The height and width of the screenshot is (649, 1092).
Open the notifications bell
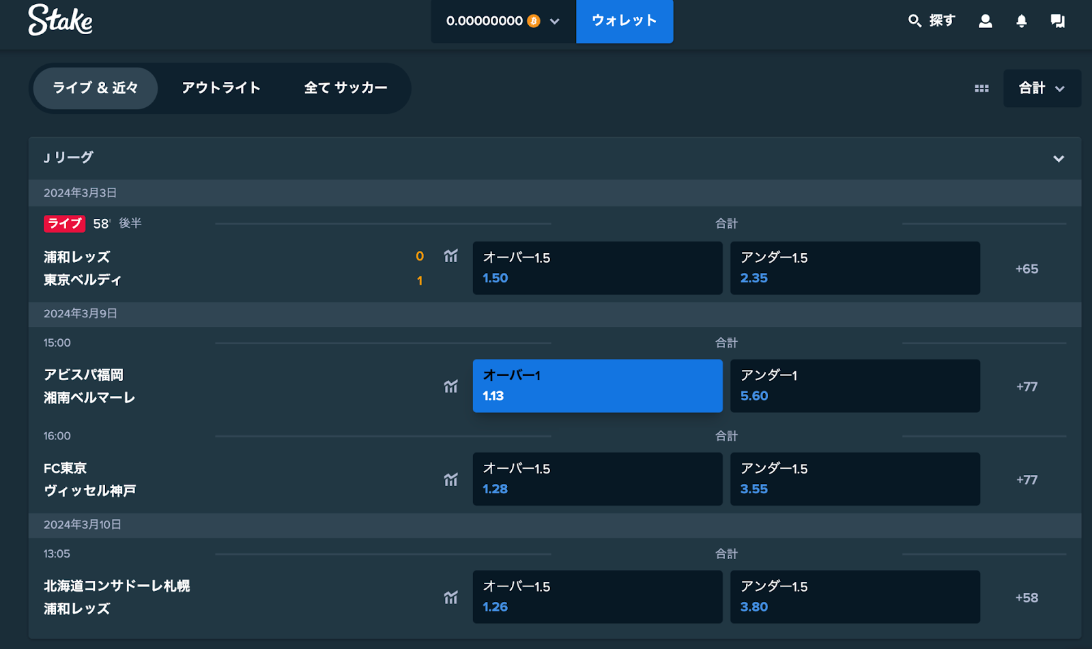tap(1021, 21)
